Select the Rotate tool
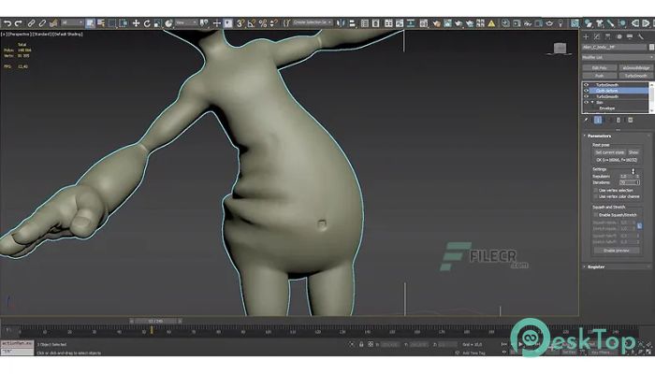 pos(147,23)
